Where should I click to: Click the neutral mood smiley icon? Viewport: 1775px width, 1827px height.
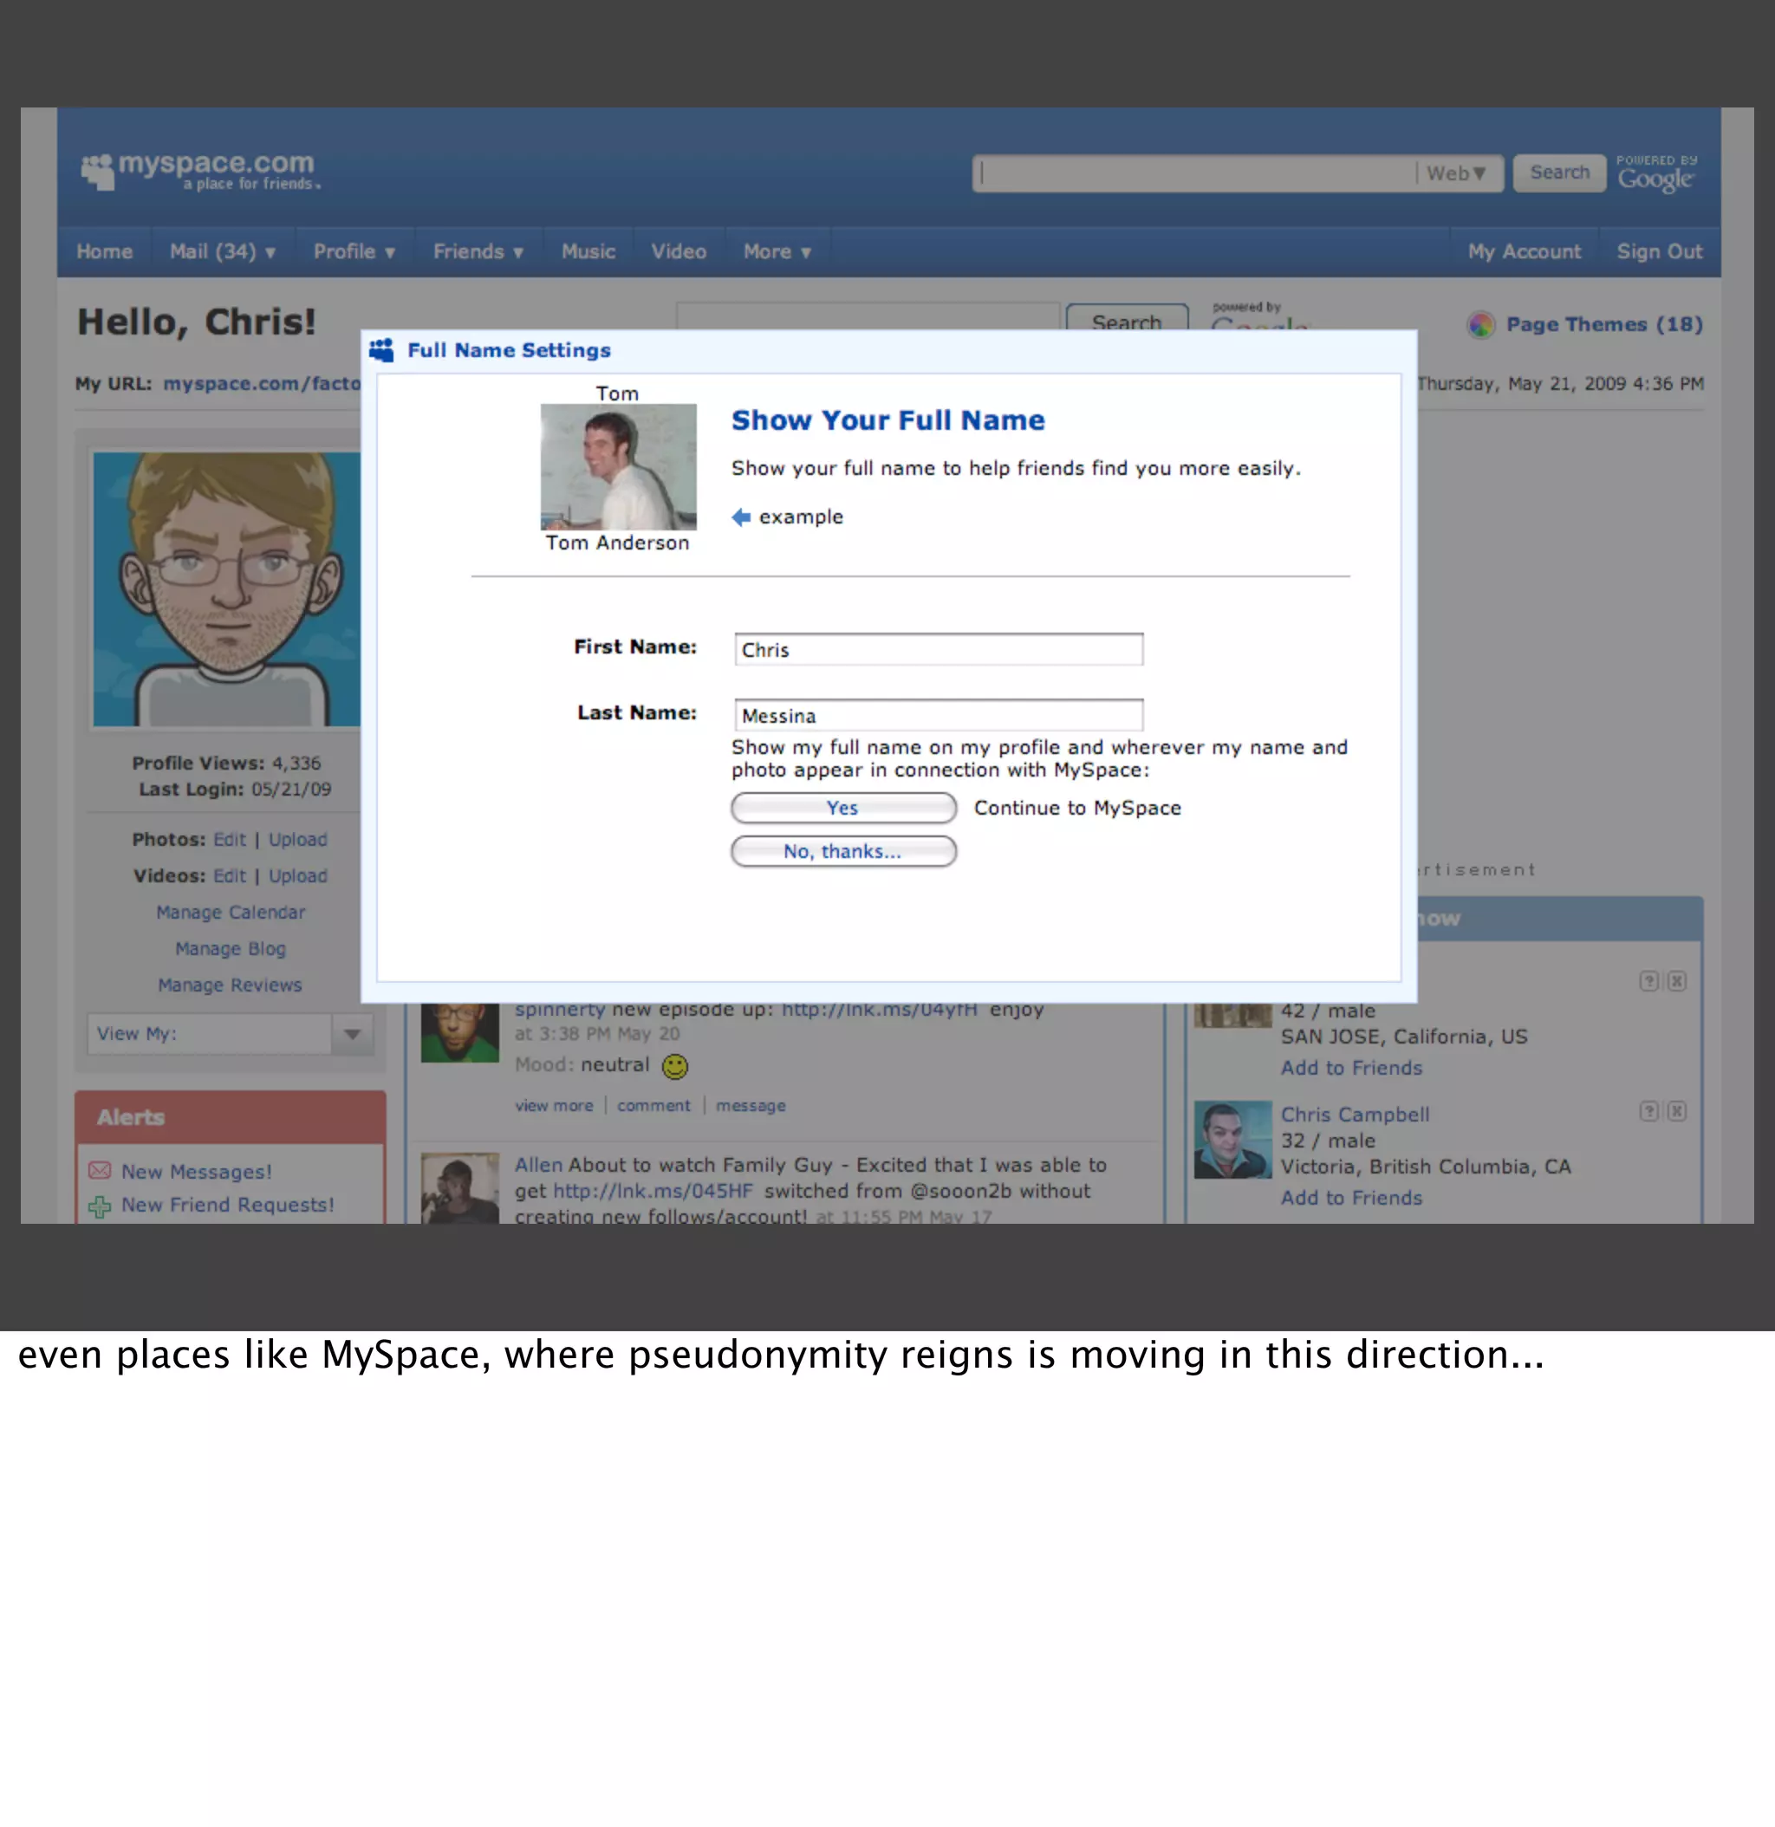[675, 1066]
